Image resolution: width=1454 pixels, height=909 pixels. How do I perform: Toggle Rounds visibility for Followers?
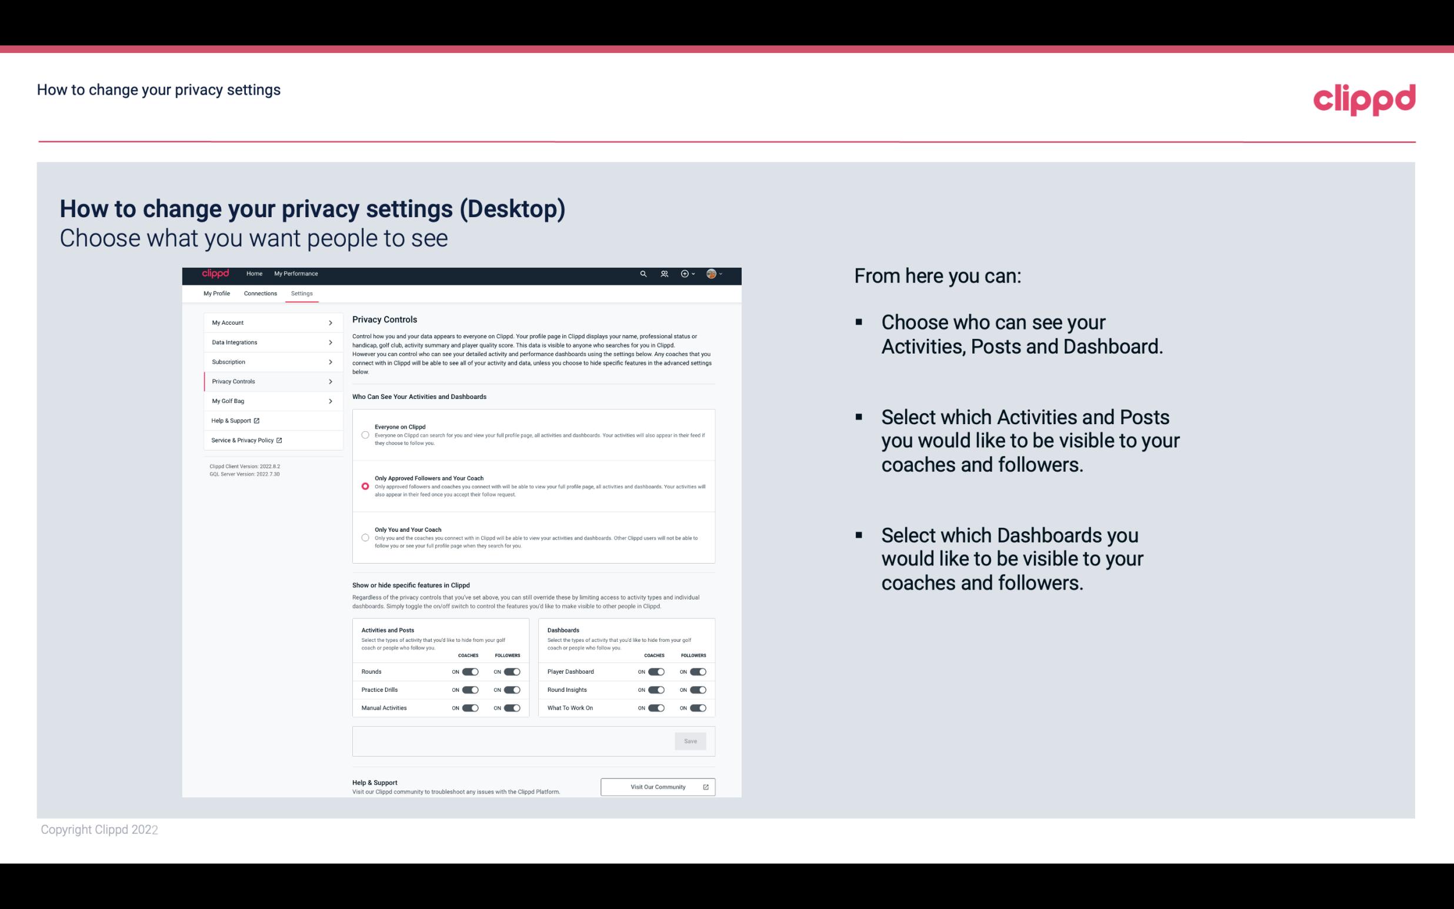click(x=512, y=671)
